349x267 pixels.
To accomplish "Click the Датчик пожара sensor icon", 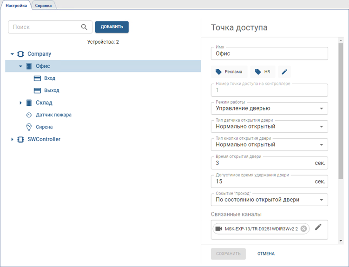I will (x=29, y=115).
